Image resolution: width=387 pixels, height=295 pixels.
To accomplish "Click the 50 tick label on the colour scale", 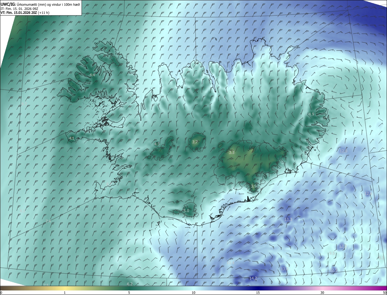I will (385, 293).
